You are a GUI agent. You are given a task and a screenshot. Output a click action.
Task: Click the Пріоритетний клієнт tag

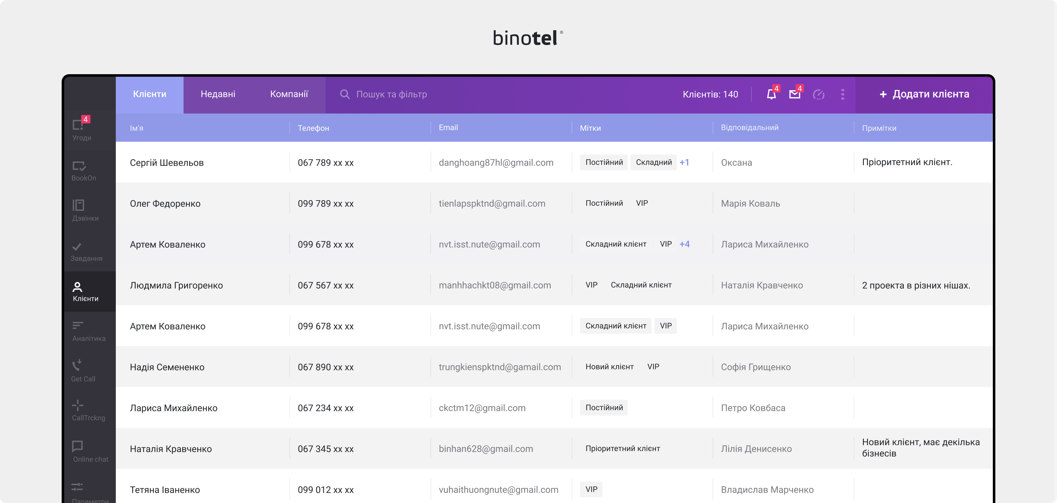(623, 449)
